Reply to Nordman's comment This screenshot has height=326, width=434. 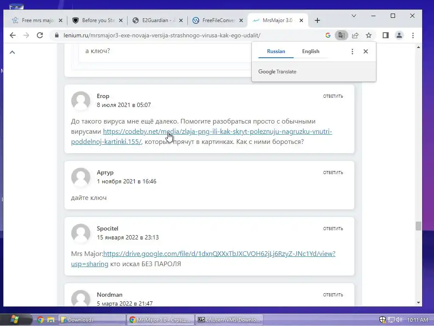pyautogui.click(x=333, y=295)
